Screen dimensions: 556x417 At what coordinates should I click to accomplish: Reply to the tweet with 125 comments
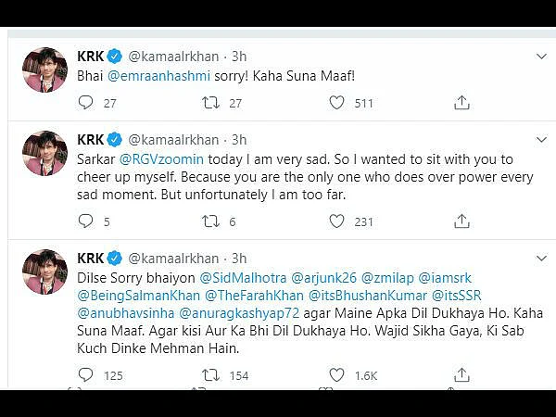pyautogui.click(x=85, y=375)
